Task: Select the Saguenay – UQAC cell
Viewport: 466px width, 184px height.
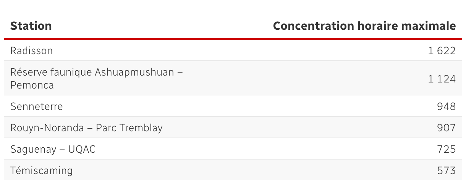Action: (53, 149)
